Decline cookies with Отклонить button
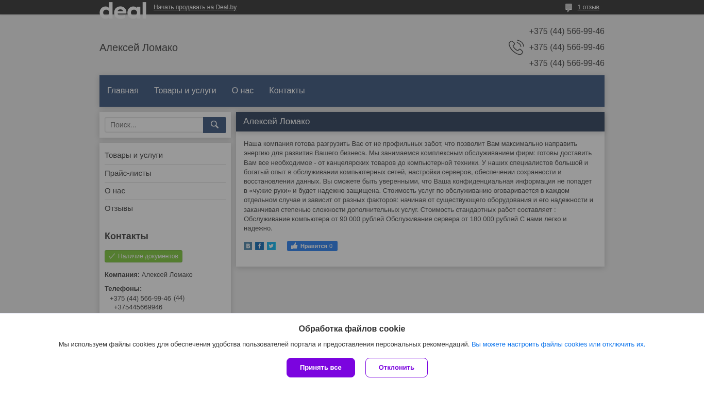This screenshot has width=704, height=396. (x=396, y=368)
